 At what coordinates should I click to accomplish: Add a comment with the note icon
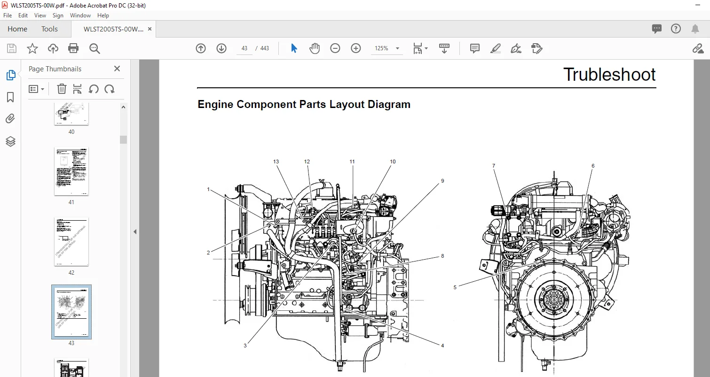(x=475, y=48)
